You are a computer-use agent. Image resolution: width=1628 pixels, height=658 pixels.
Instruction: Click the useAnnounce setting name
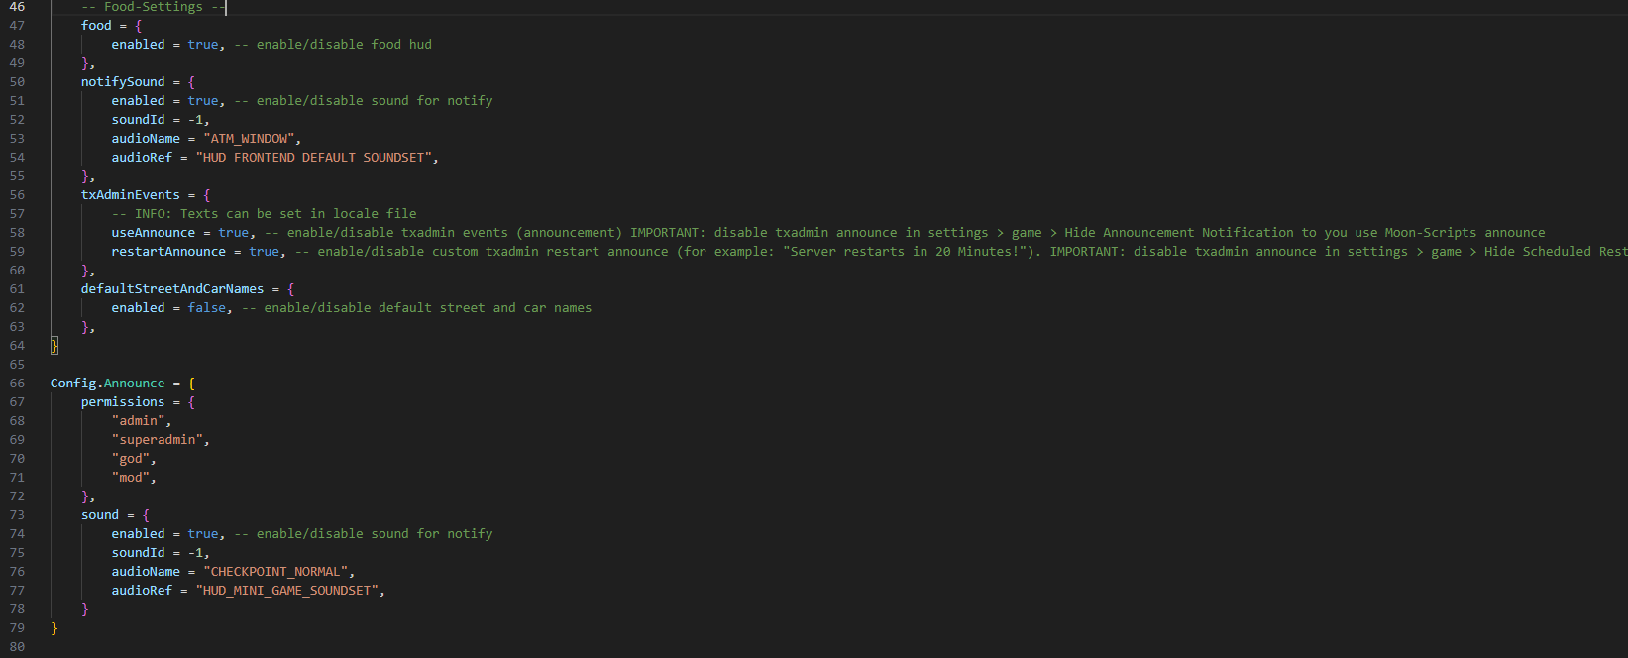(153, 233)
